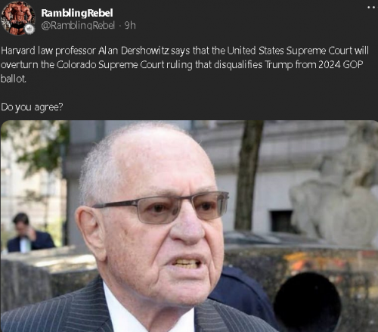
Task: Click the words "Harvard law professor" in post
Action: pyautogui.click(x=48, y=51)
